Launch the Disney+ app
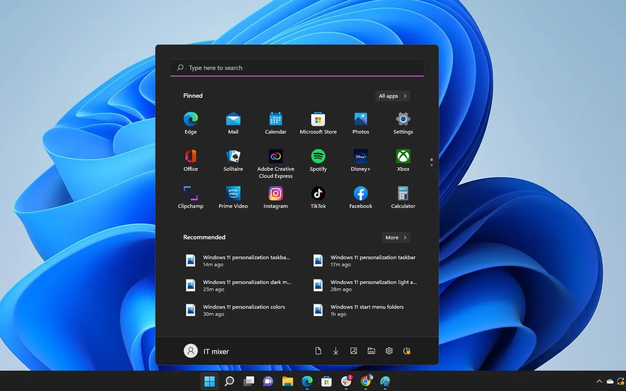Viewport: 626px width, 391px height. coord(360,161)
